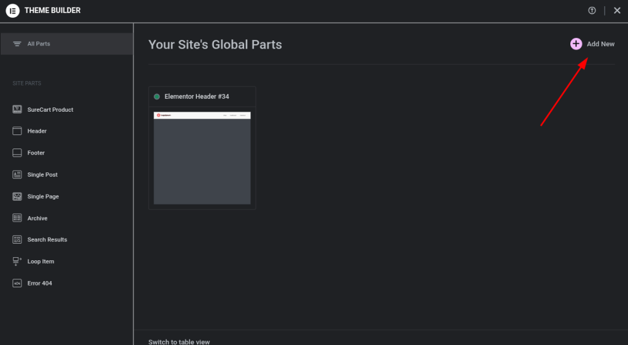Close the Theme Builder window
628x345 pixels.
pyautogui.click(x=617, y=10)
